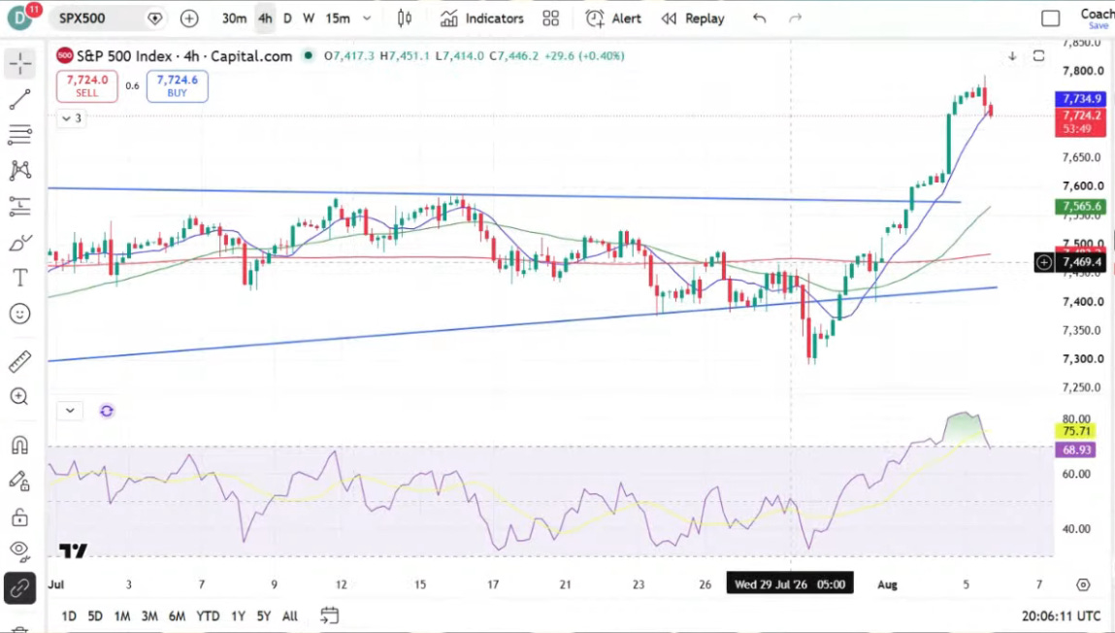The width and height of the screenshot is (1115, 633).
Task: Switch to the 4h timeframe
Action: tap(265, 18)
